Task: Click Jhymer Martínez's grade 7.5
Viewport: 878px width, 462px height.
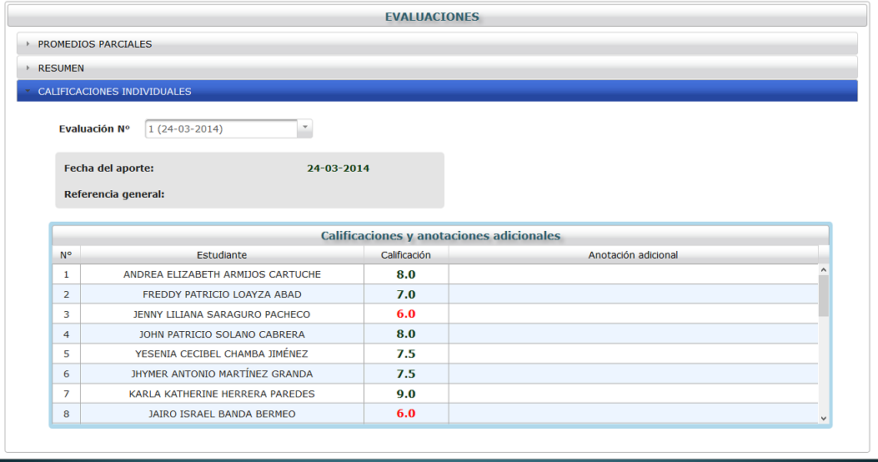Action: point(406,374)
